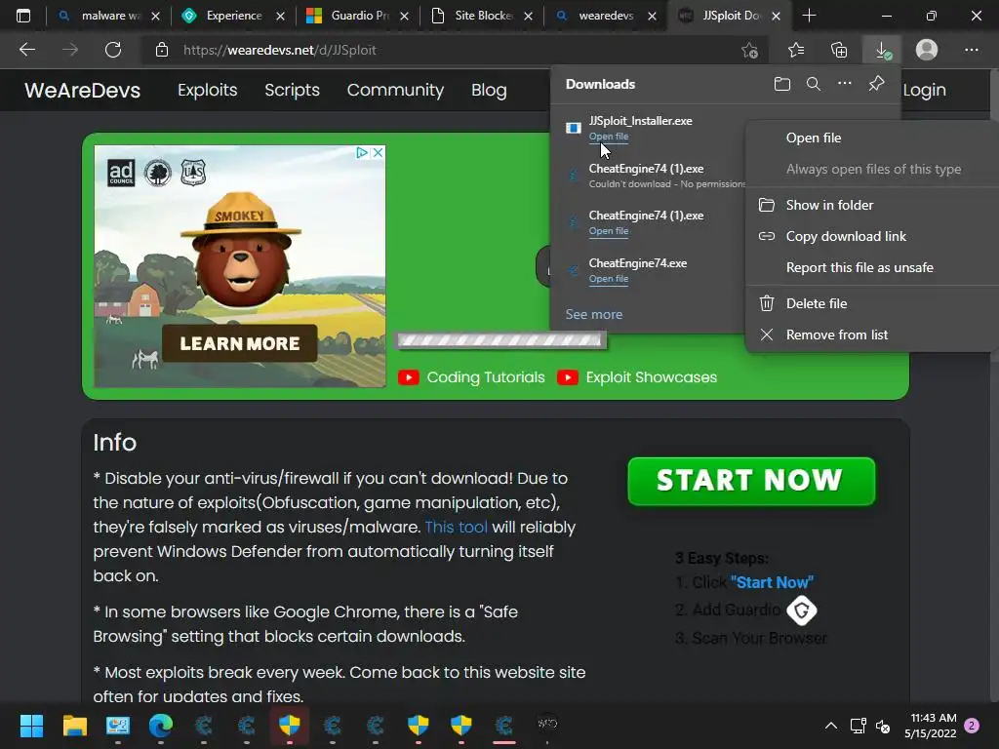The image size is (999, 749).
Task: Click the address bar URL
Action: click(x=280, y=50)
